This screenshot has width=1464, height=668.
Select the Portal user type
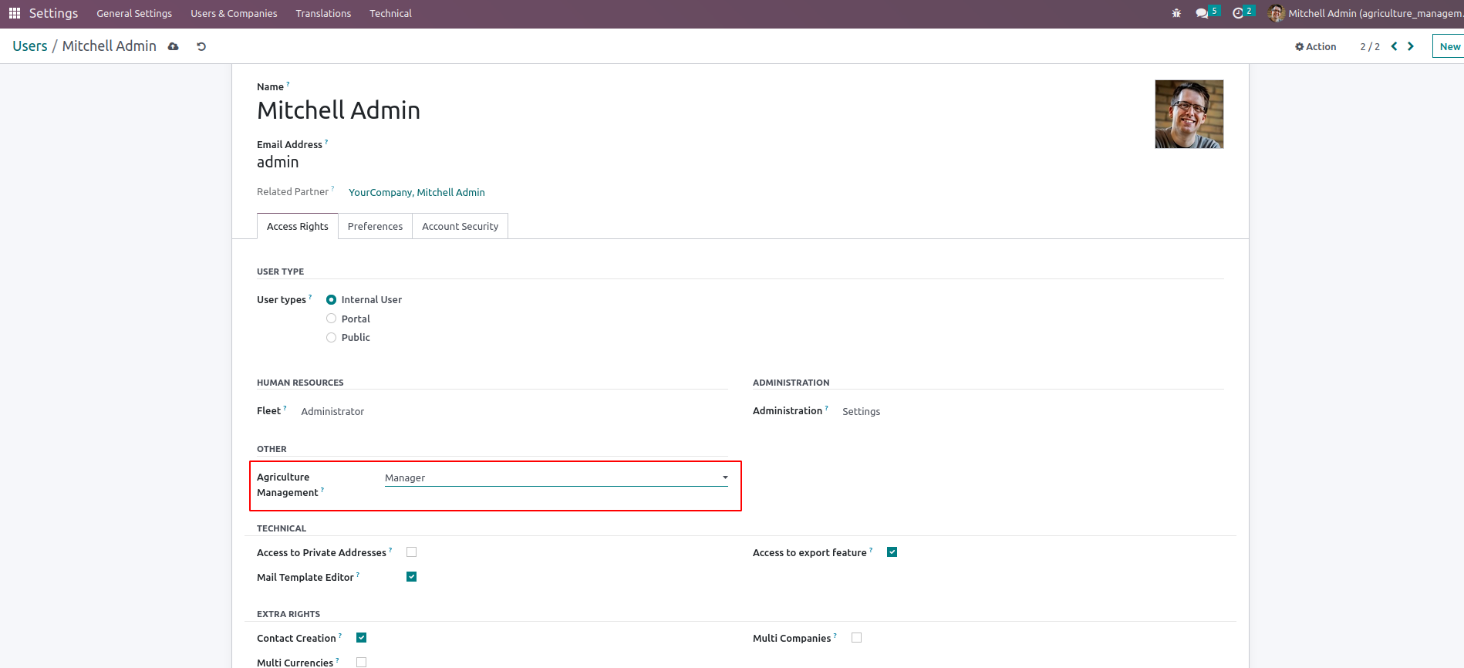coord(332,319)
